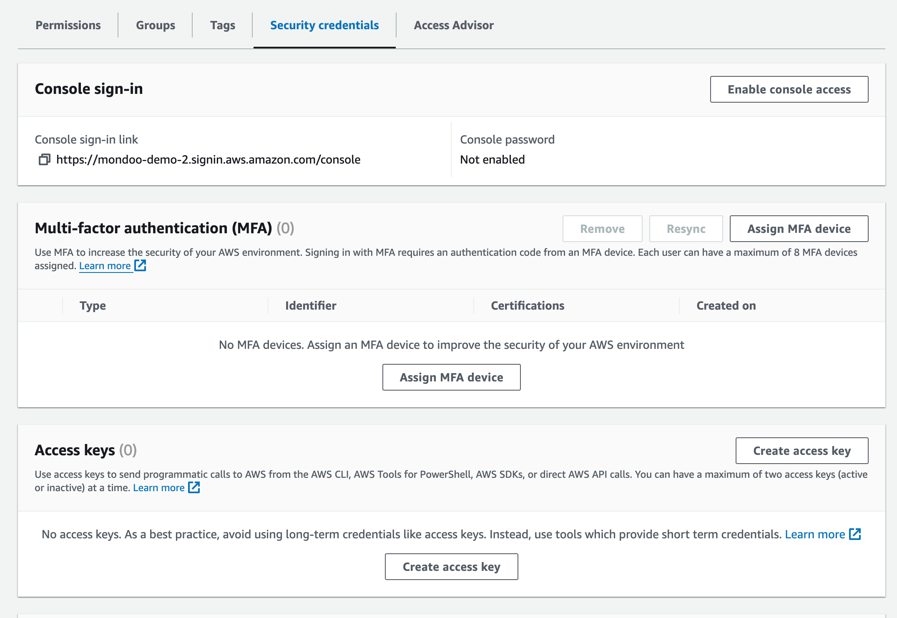The image size is (897, 618).
Task: Click Learn more under the access keys description
Action: (159, 487)
